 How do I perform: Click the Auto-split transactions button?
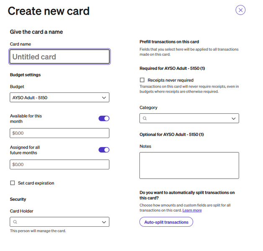166,222
